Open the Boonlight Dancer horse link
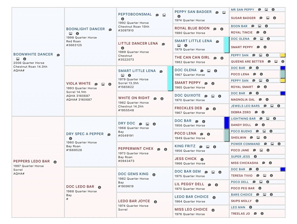Screen dimensions: 297x224 tap(85, 29)
